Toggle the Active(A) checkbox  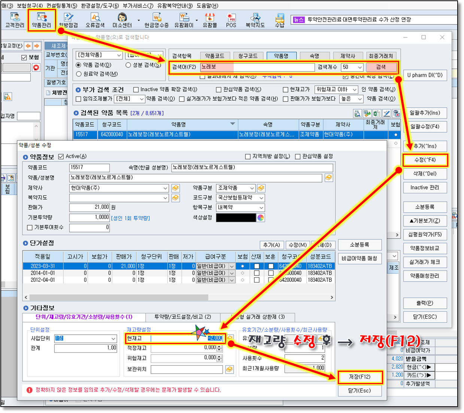click(61, 157)
